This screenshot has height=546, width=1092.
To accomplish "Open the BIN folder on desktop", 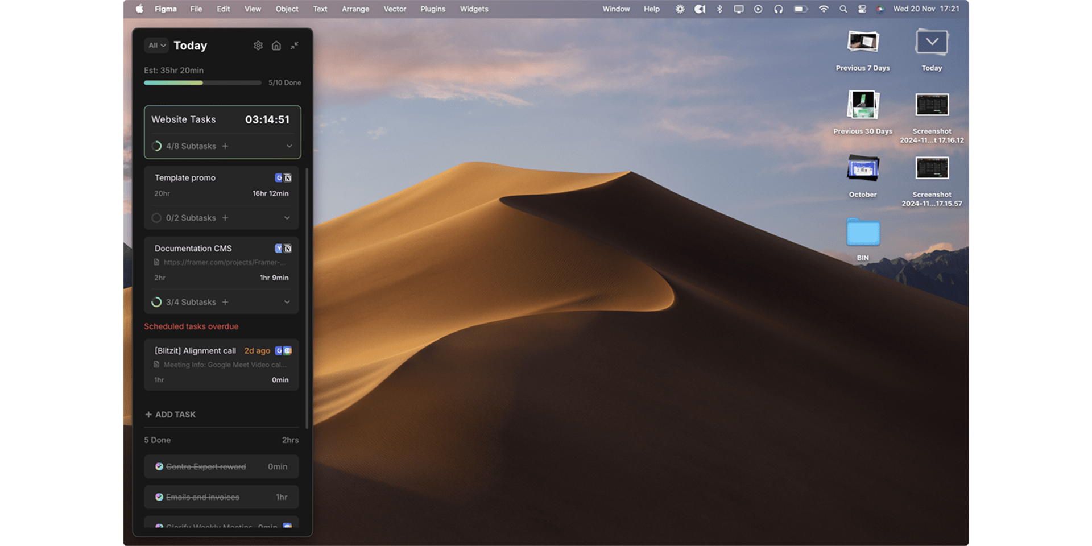I will [x=863, y=233].
